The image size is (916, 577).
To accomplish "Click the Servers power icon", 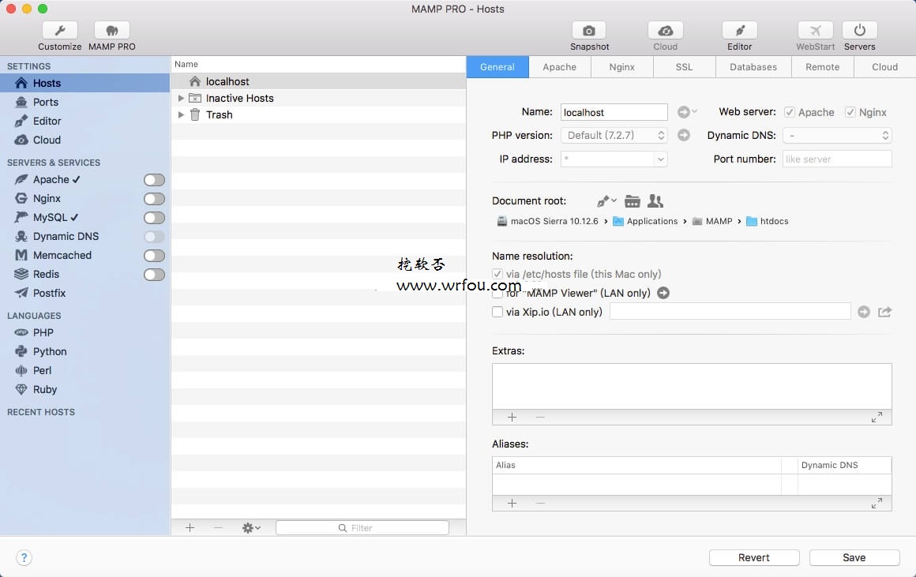I will (859, 30).
